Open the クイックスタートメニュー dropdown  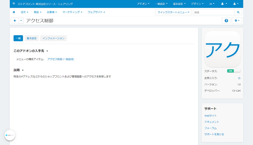173,12
